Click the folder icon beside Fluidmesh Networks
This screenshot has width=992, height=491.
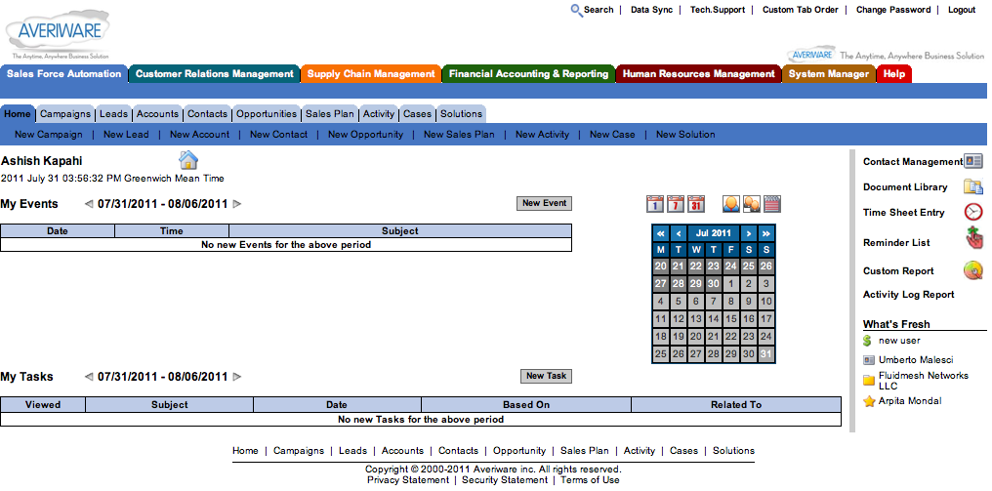[869, 381]
